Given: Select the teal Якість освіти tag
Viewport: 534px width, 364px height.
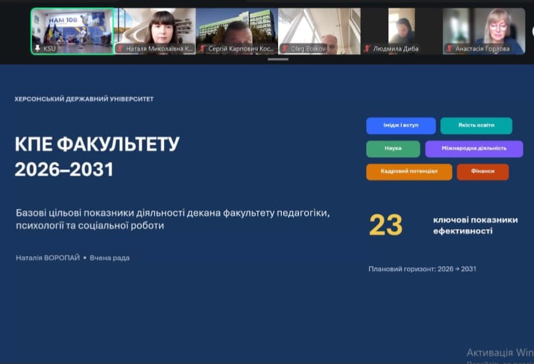Looking at the screenshot, I should tap(476, 126).
